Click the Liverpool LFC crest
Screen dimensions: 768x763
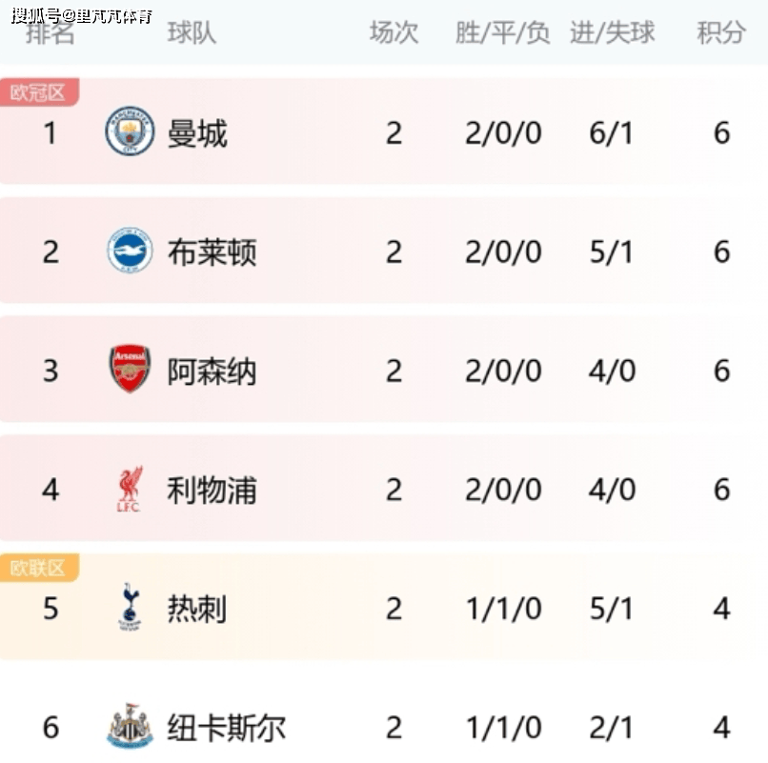pos(130,489)
